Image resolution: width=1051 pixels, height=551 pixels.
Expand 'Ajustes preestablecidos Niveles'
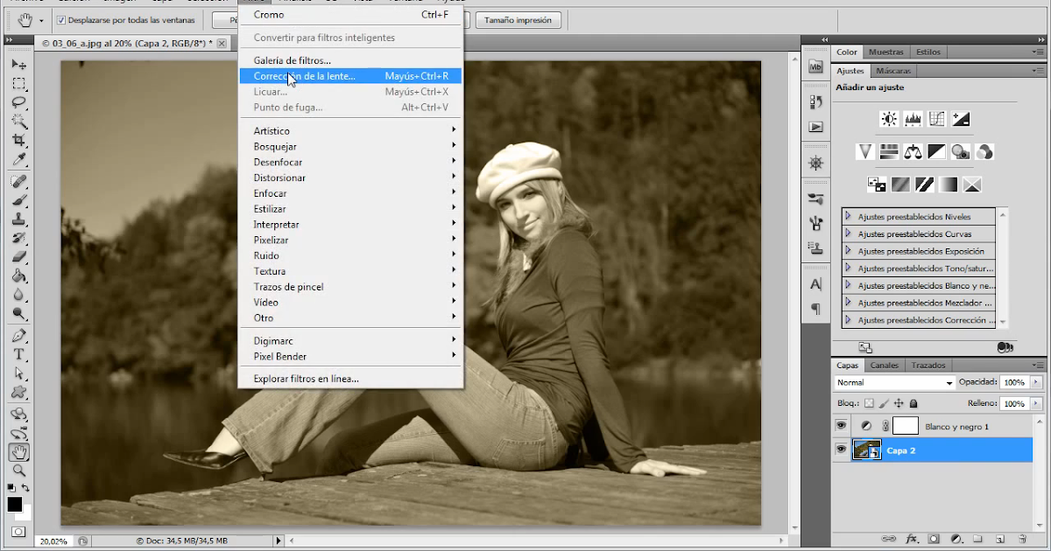(848, 217)
